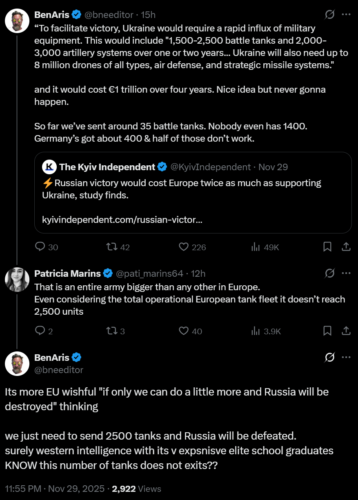Bookmark BenAris's top post

click(327, 247)
